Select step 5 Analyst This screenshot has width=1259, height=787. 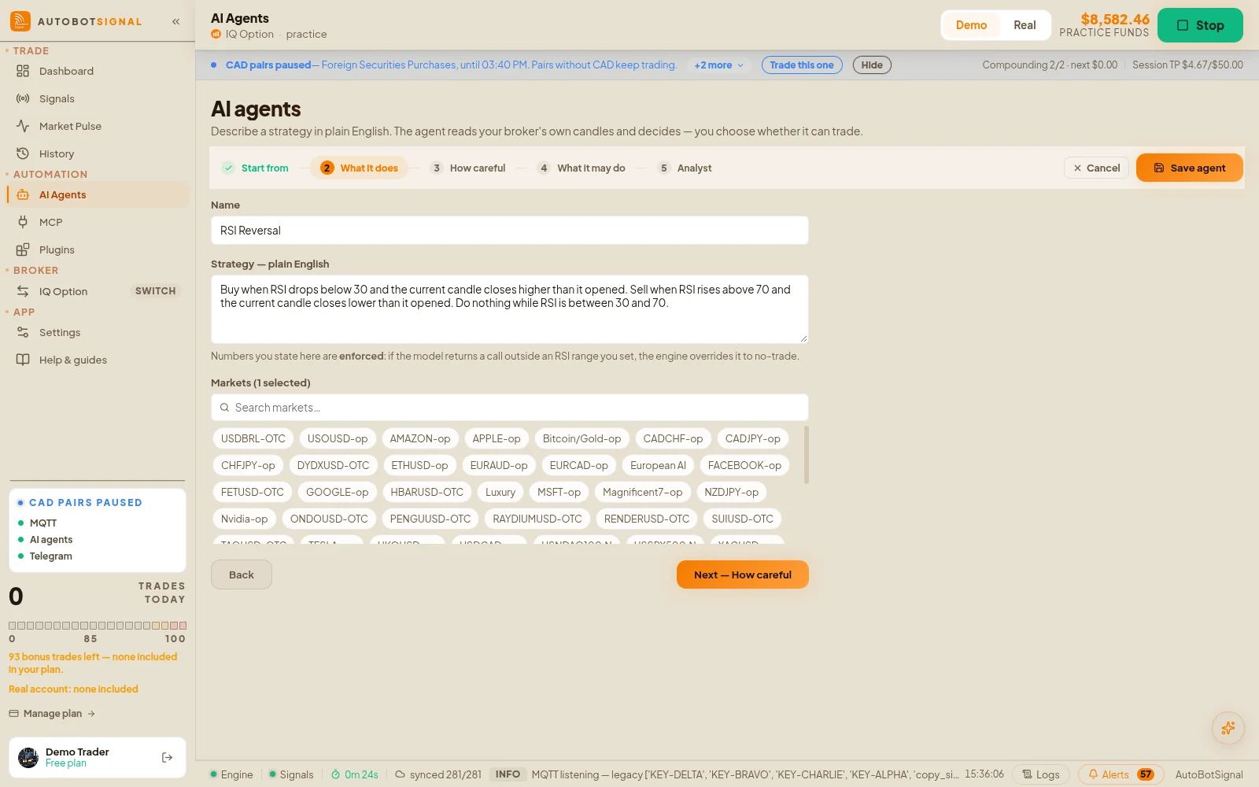tap(685, 168)
